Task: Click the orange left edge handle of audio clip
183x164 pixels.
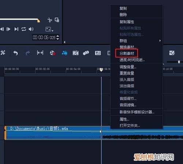Action: tap(5, 133)
